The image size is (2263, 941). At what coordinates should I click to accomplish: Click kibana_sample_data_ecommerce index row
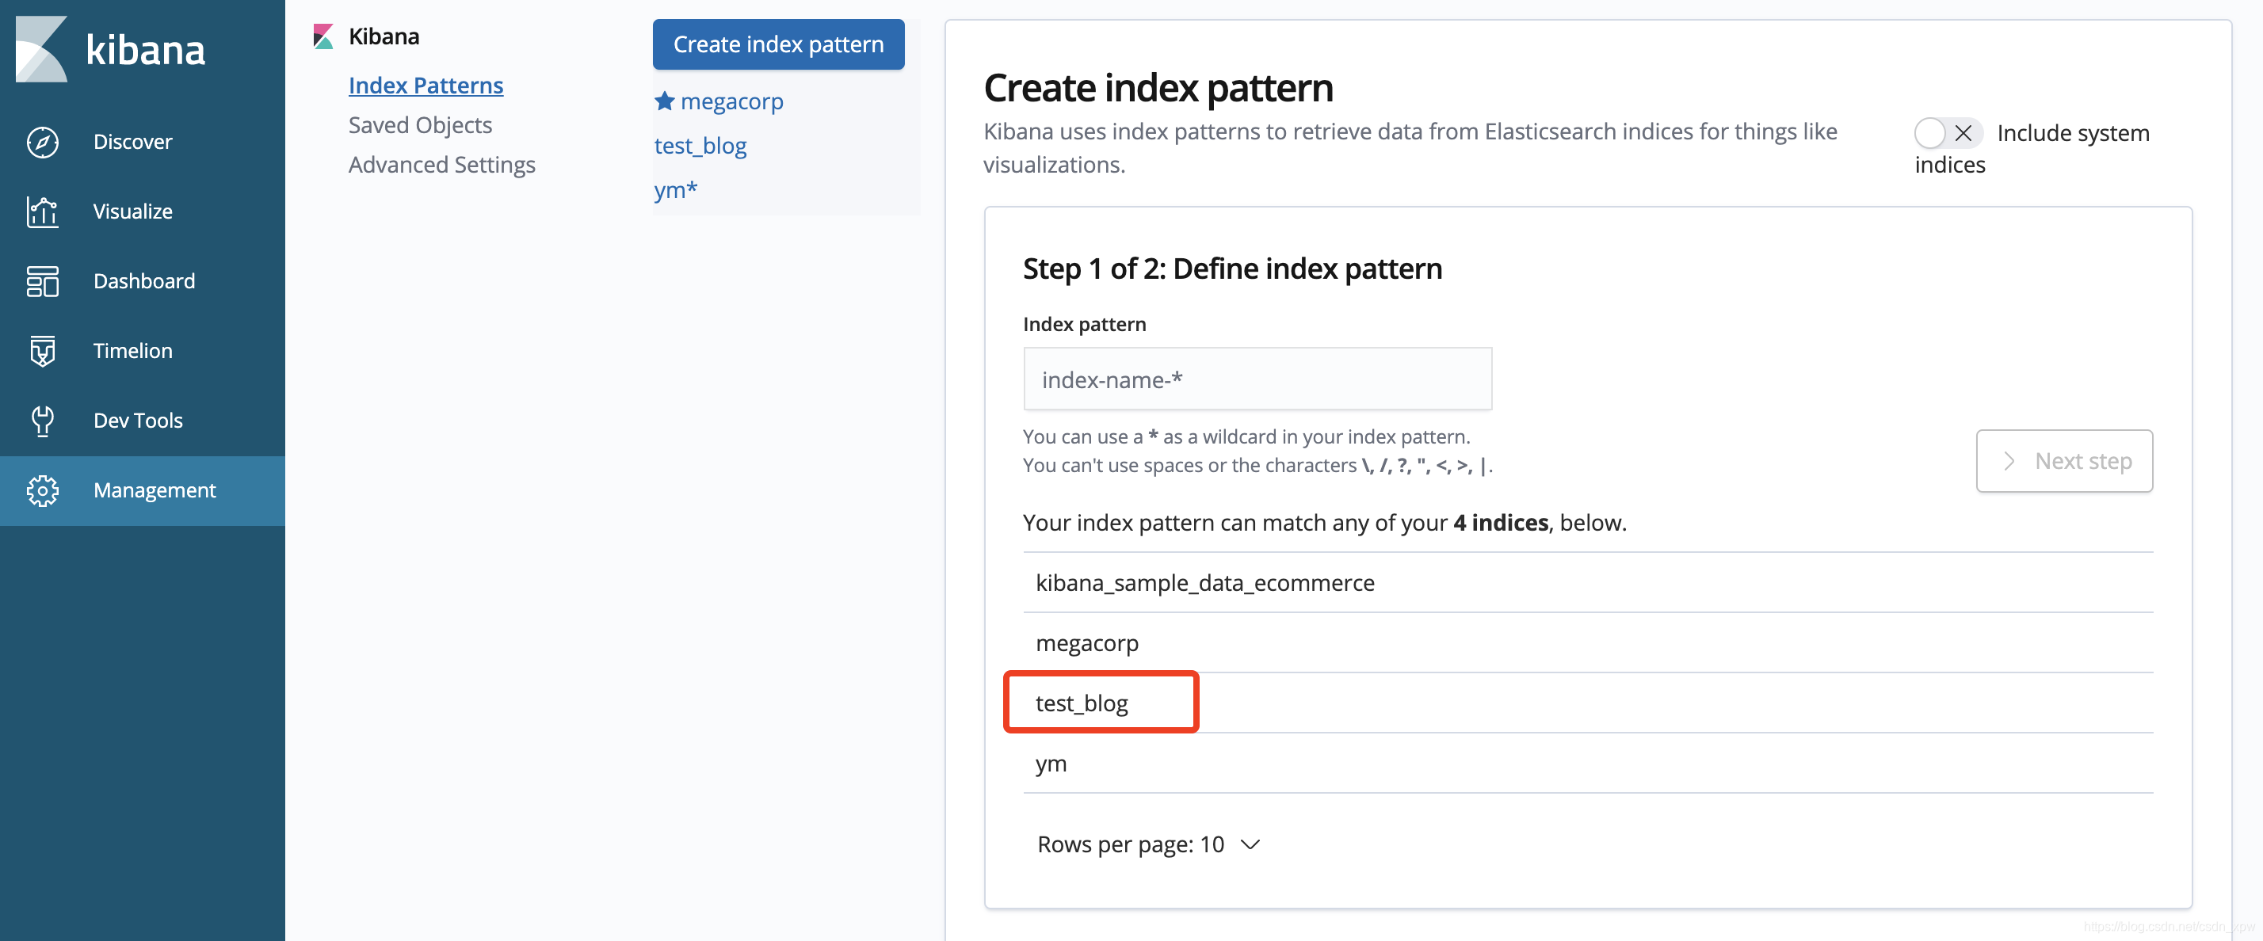pyautogui.click(x=1587, y=583)
